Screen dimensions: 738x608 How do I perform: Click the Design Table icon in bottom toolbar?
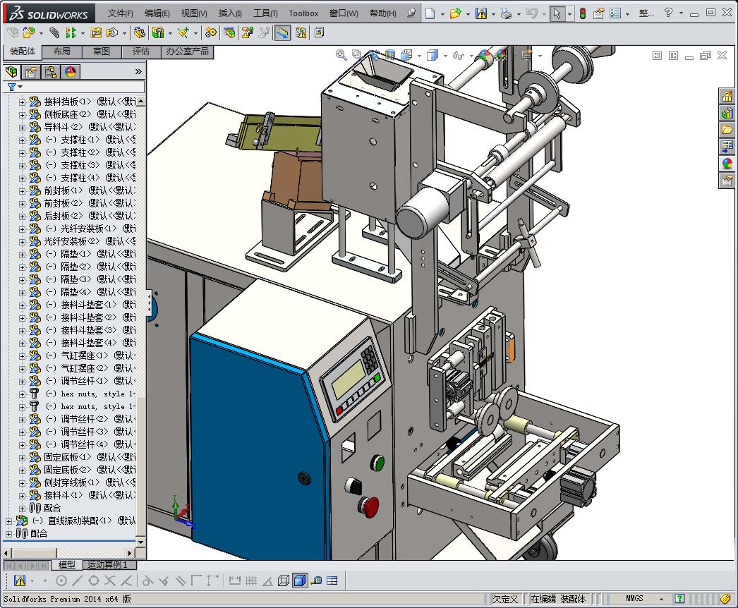332,580
